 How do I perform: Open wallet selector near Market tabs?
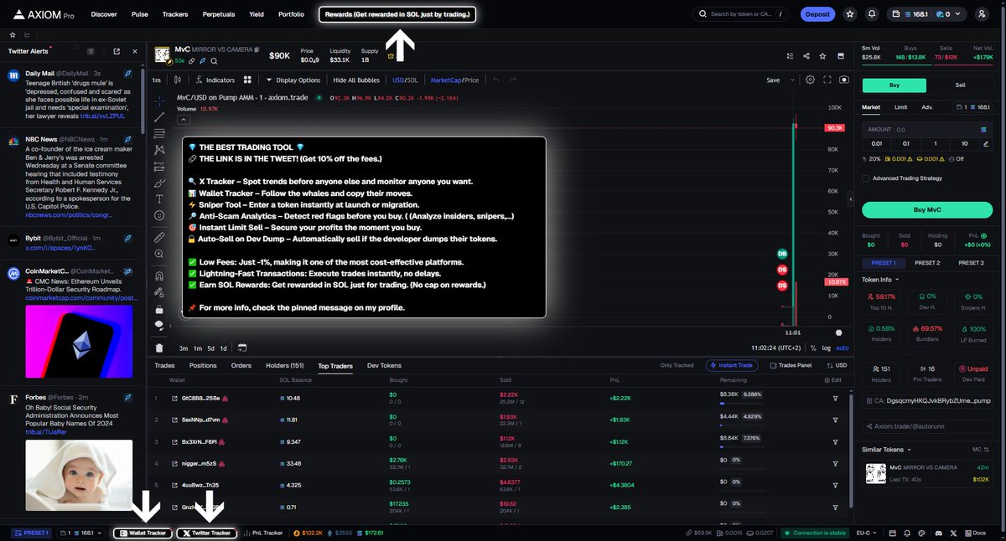[974, 107]
